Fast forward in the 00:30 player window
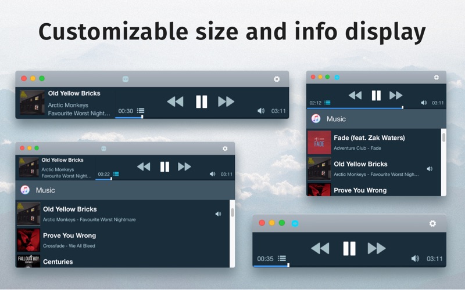Image resolution: width=465 pixels, height=290 pixels. coord(226,102)
